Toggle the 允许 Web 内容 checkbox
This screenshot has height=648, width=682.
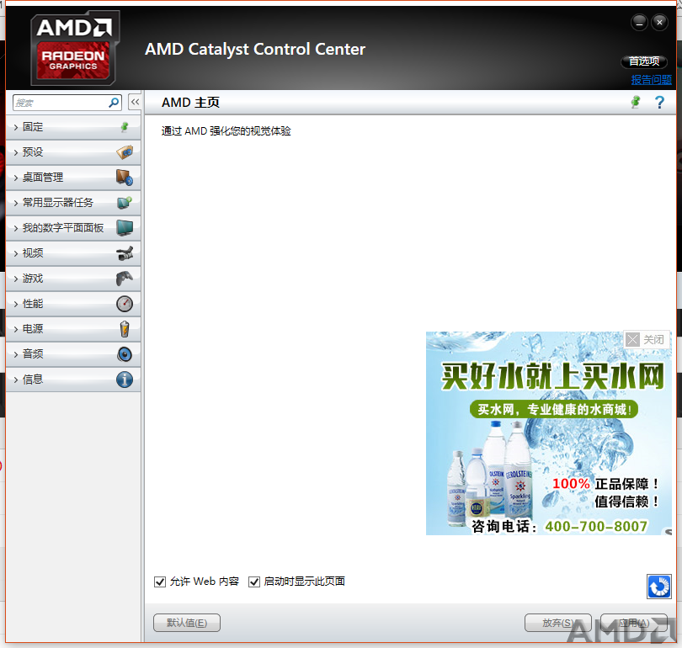coord(160,582)
